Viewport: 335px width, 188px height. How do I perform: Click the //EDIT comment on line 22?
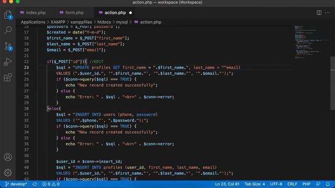point(96,62)
